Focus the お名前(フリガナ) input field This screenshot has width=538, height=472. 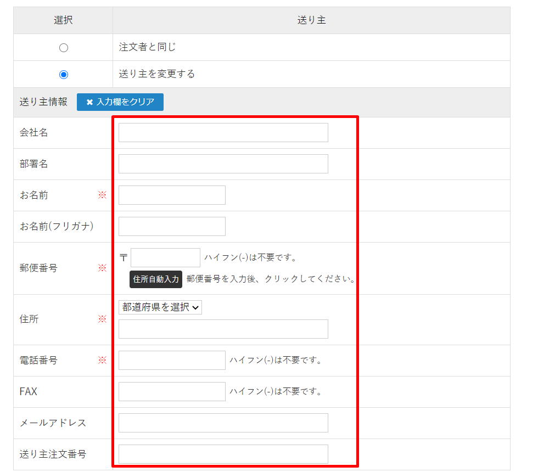click(172, 227)
